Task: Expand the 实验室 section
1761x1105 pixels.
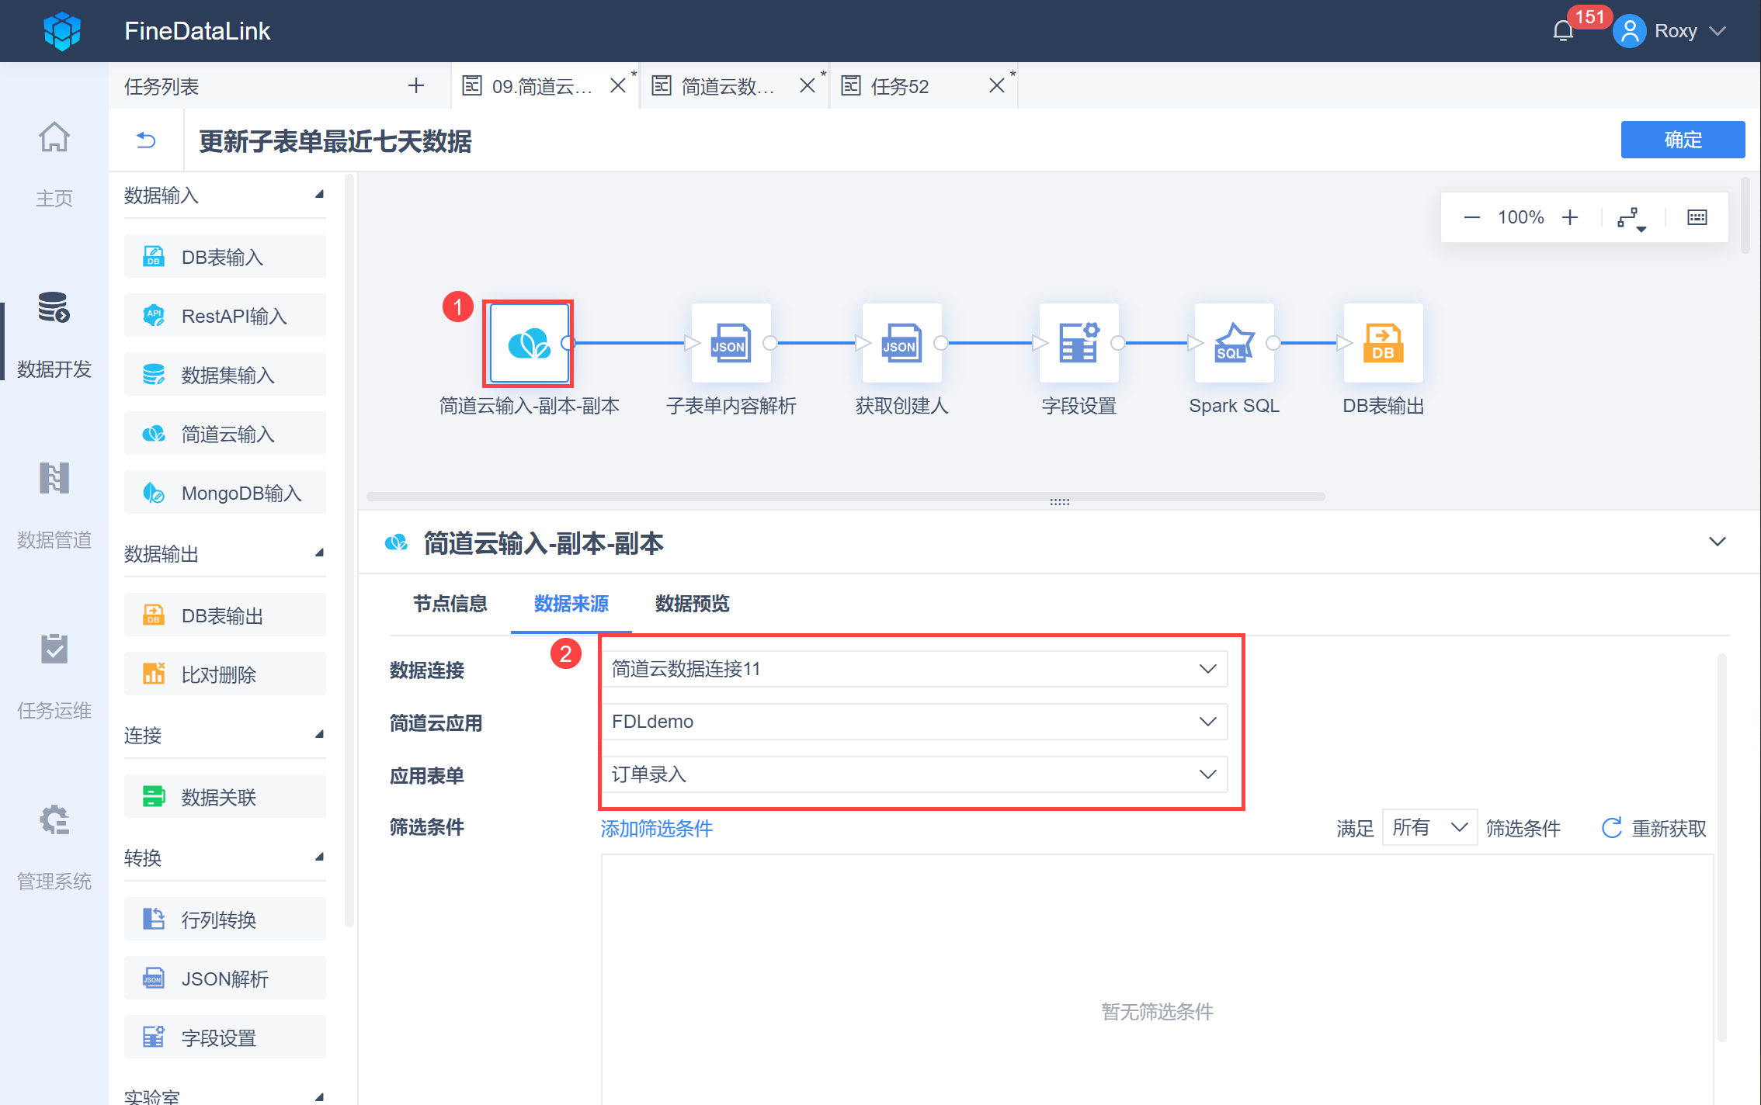Action: 319,1096
